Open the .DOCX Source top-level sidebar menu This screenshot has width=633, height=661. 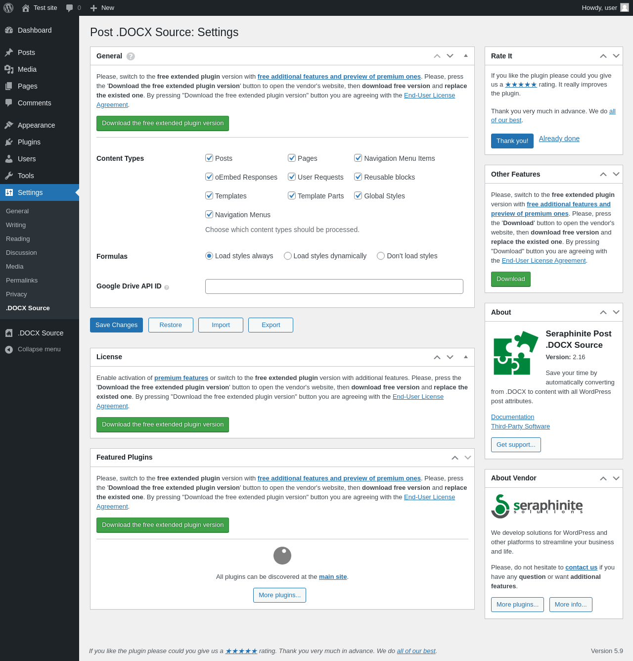(x=40, y=333)
